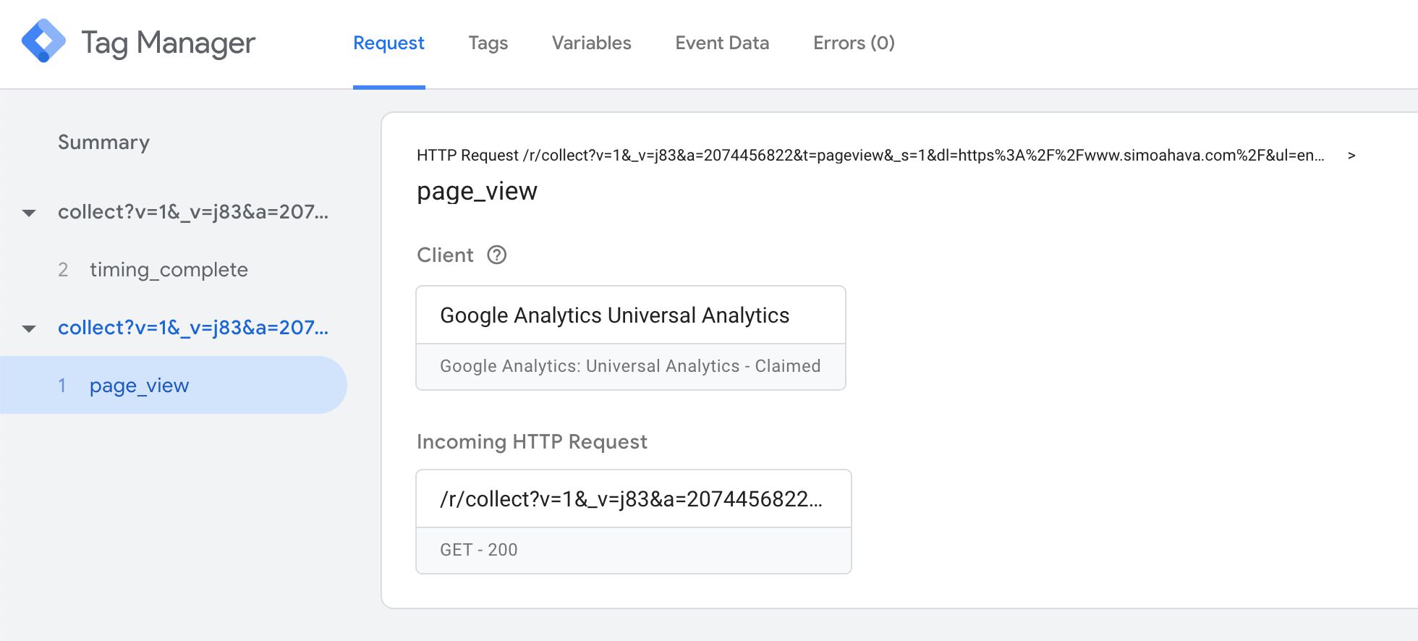Click the page_view heading in main panel
Viewport: 1418px width, 641px height.
click(x=477, y=191)
